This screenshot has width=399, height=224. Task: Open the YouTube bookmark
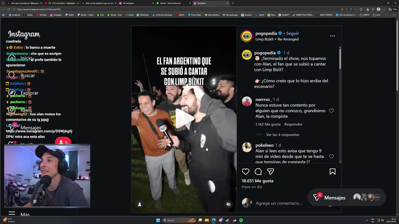point(41,15)
